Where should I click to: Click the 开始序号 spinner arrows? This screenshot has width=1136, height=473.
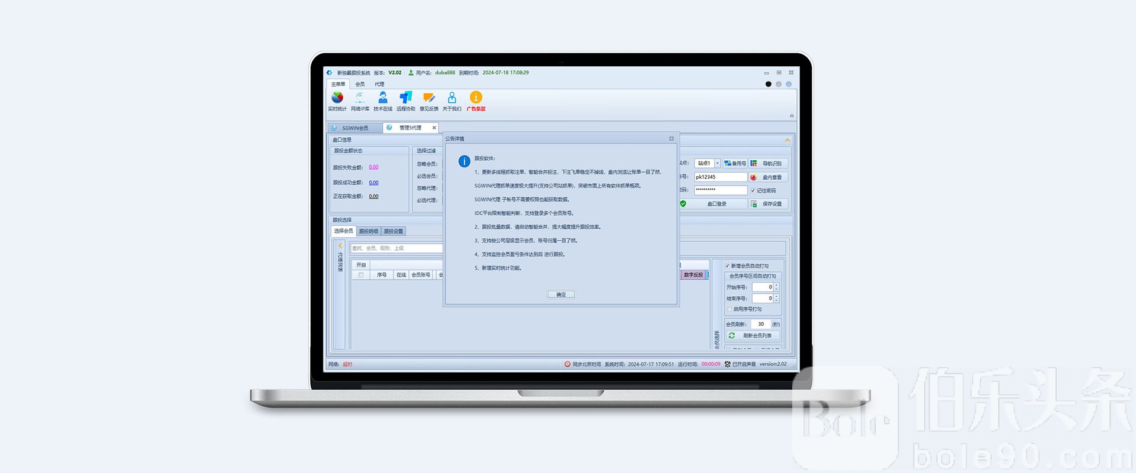[776, 287]
